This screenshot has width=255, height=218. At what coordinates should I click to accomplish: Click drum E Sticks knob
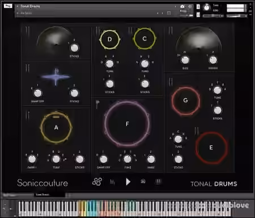[x=178, y=160]
